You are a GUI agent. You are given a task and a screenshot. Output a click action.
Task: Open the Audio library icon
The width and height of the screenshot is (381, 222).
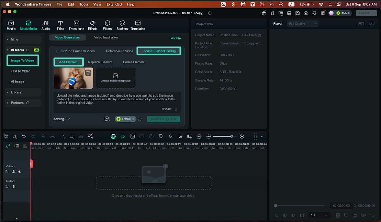click(x=45, y=23)
